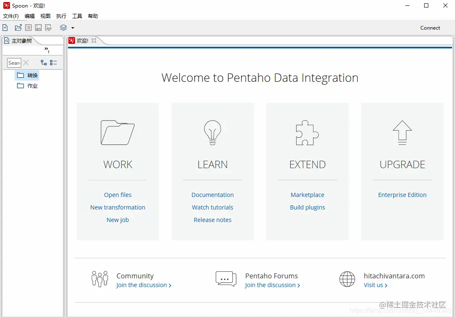Viewport: 455px width, 318px height.
Task: Click the Spoon application icon in title bar
Action: (7, 5)
